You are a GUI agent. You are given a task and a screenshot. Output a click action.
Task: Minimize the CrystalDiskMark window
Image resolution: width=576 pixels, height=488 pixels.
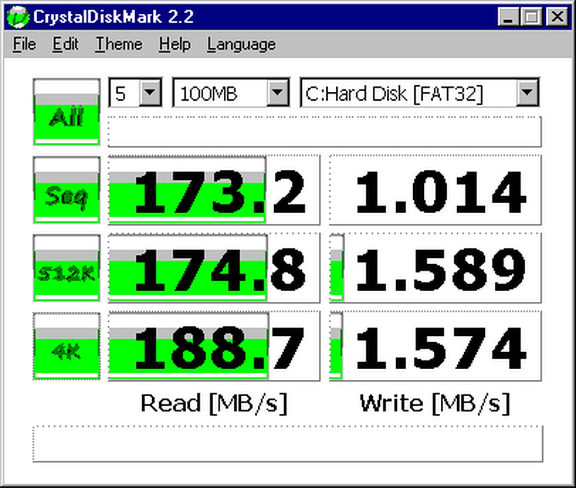tap(509, 17)
